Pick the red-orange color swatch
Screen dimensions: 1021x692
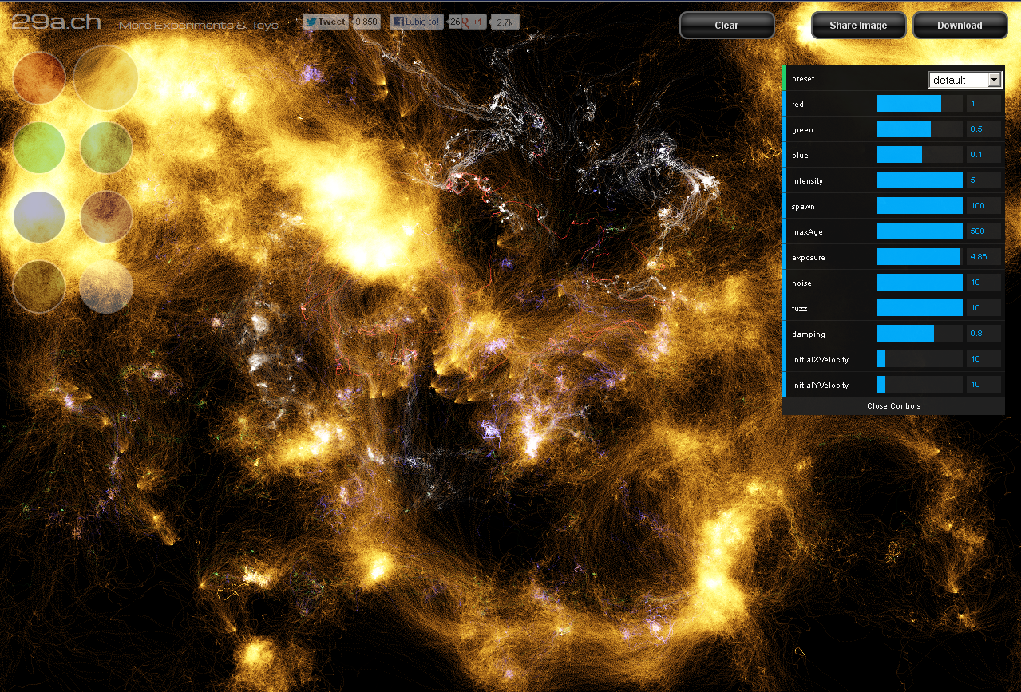39,77
